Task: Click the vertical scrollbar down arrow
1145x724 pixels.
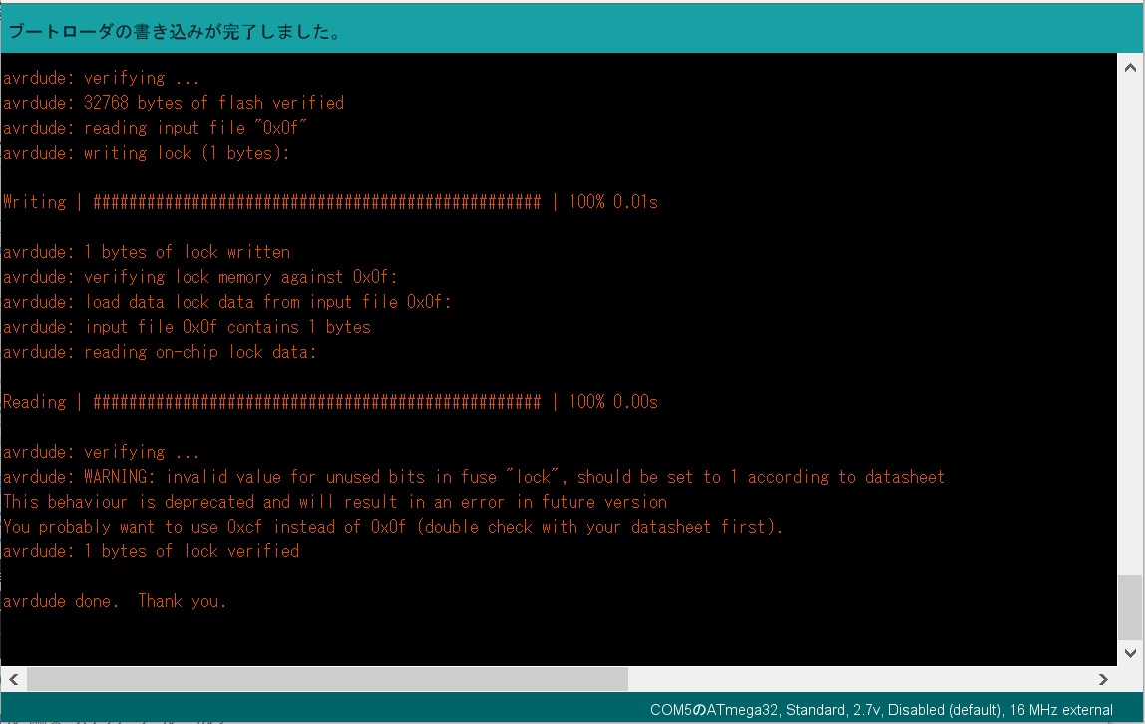Action: (x=1131, y=653)
